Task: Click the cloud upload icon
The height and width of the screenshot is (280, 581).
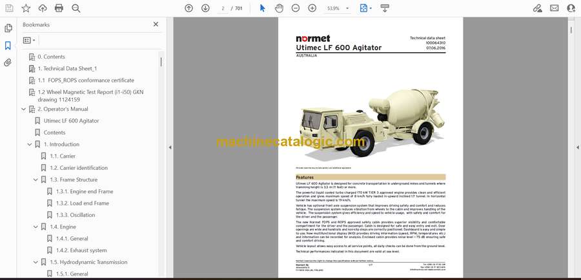Action: pos(43,8)
